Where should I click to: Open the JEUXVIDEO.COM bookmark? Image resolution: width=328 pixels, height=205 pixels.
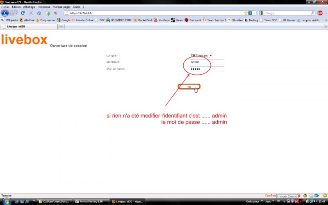coord(119,20)
